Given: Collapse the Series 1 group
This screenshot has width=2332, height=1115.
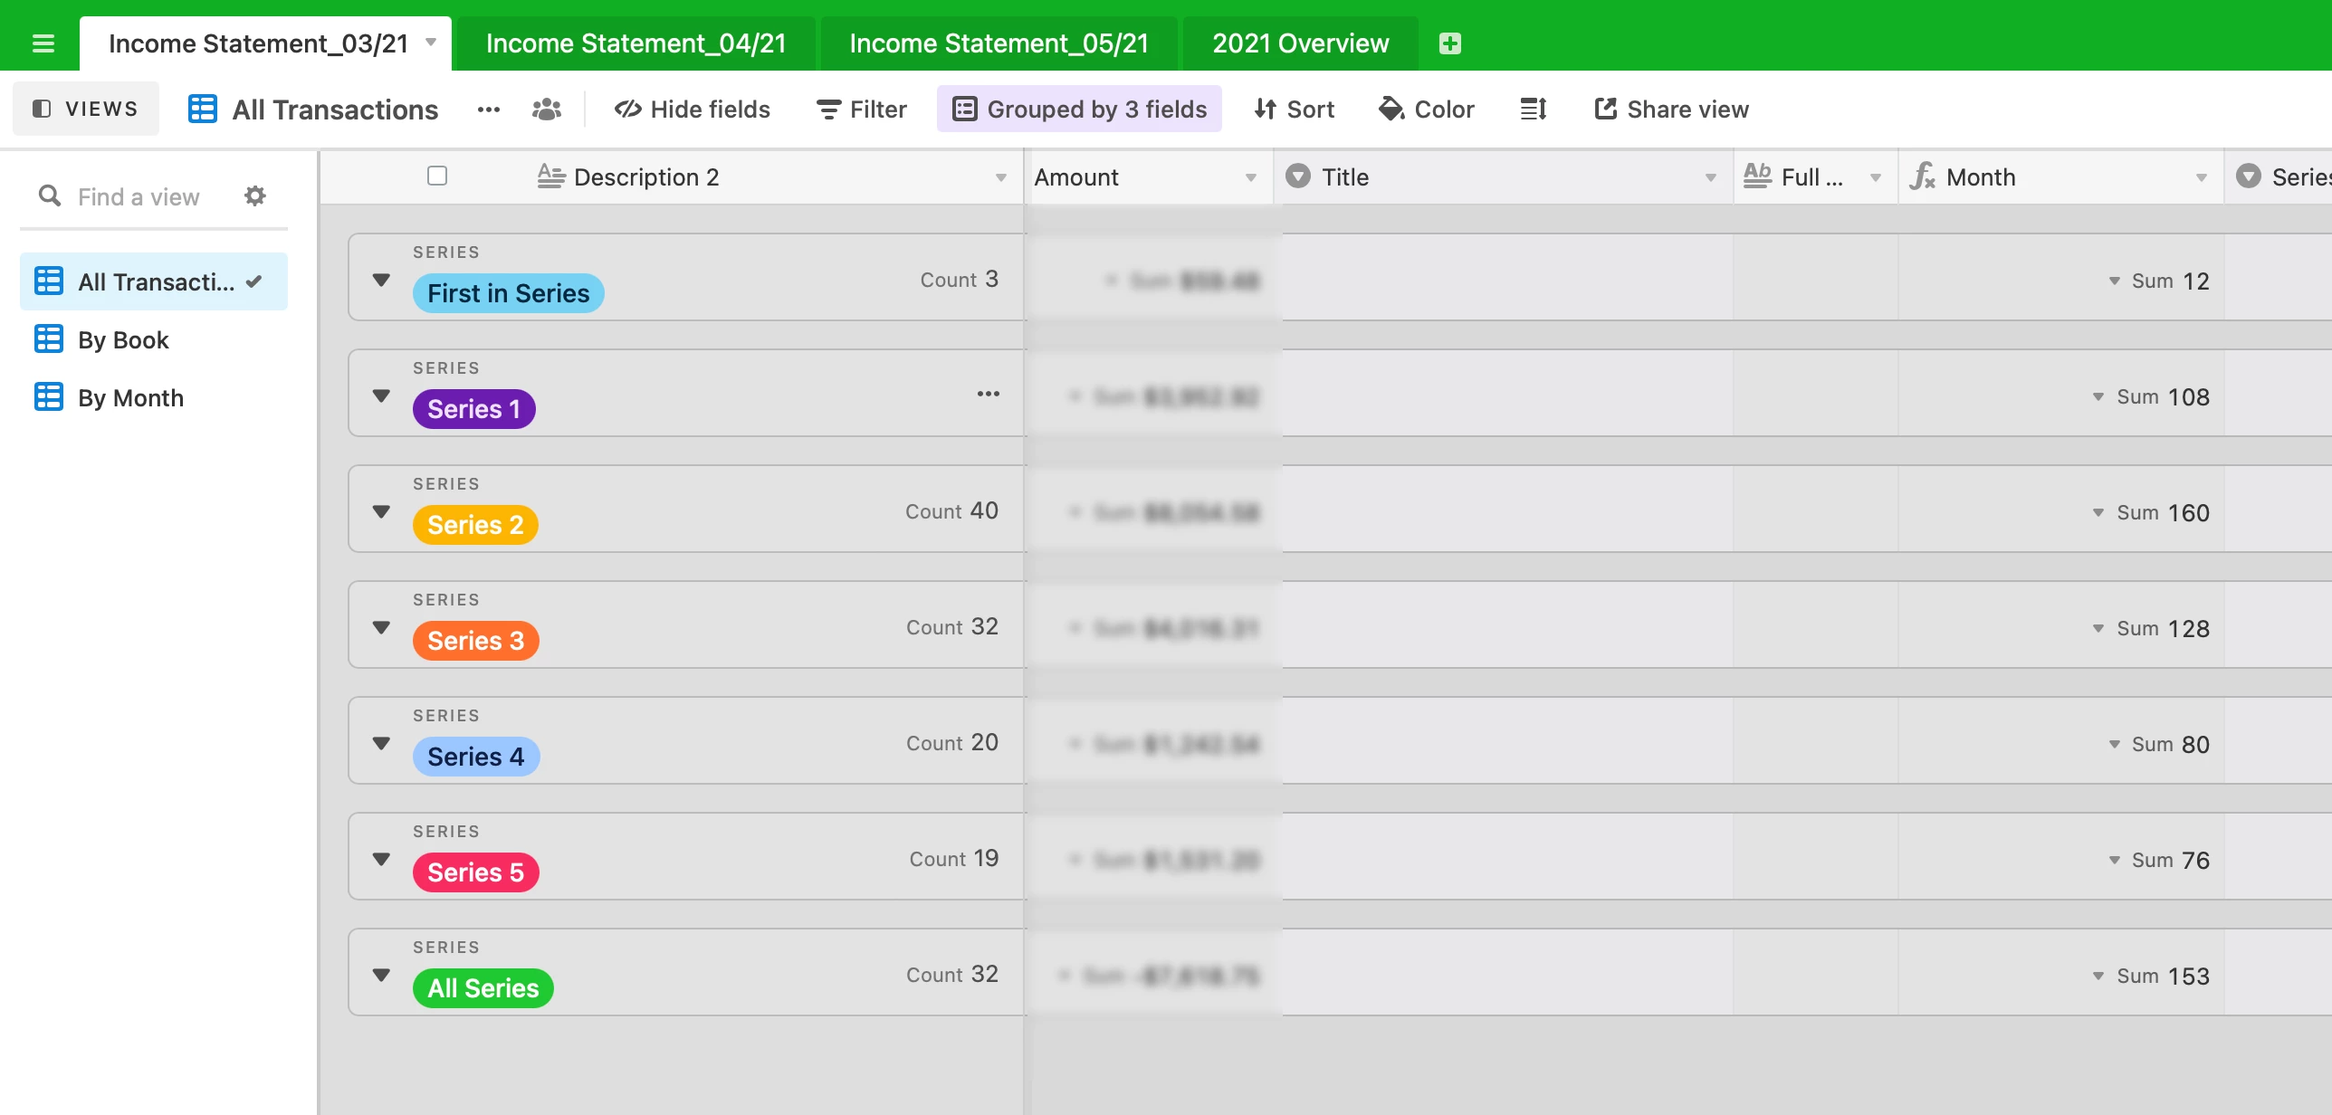Looking at the screenshot, I should click(x=381, y=395).
